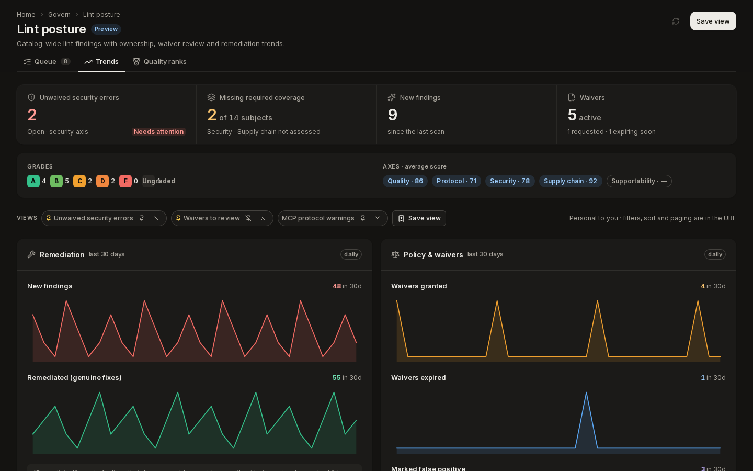Click '2 of 14 subjects' text
Viewport: 753px width, 471px height.
(239, 115)
